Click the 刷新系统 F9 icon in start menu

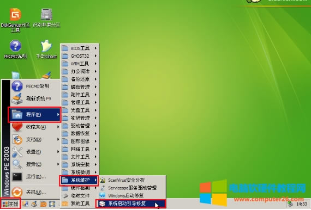click(x=17, y=98)
